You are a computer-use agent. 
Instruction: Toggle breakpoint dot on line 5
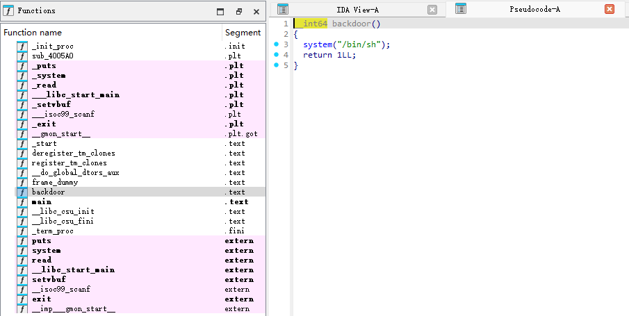coord(277,65)
